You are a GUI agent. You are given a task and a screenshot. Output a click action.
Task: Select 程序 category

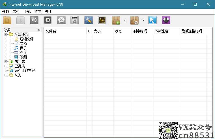pos(23,52)
